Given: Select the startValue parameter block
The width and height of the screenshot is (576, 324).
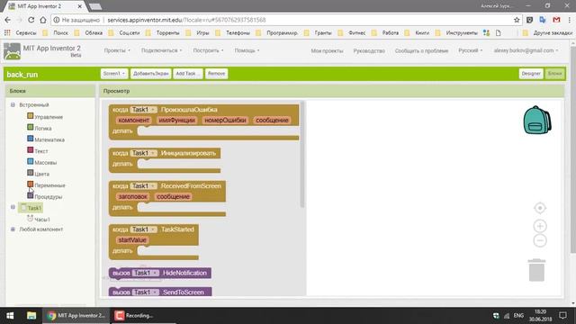Looking at the screenshot, I should [132, 240].
